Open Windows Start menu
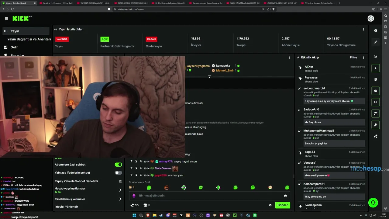Image resolution: width=389 pixels, height=219 pixels. click(x=134, y=215)
